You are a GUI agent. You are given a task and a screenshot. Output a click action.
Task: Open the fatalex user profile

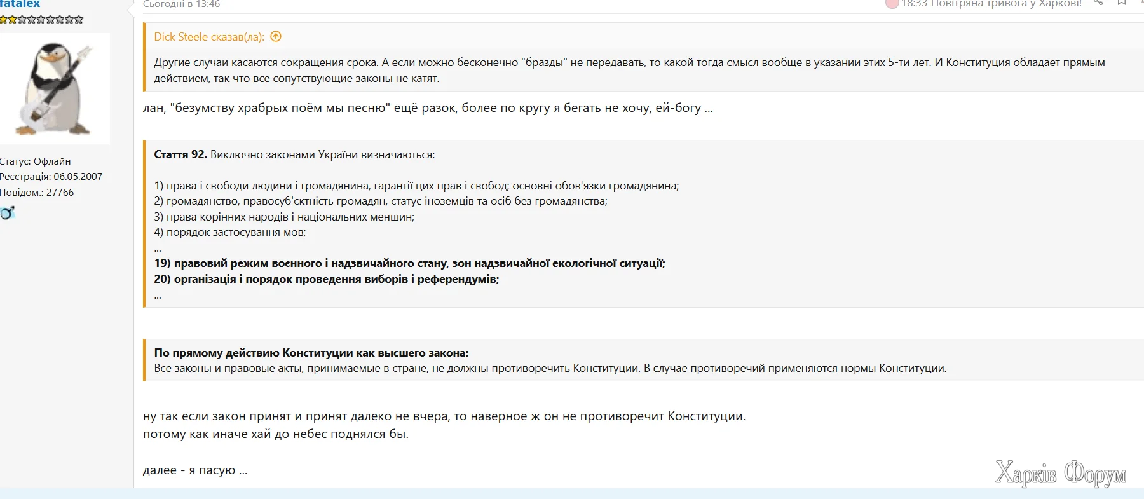[20, 4]
